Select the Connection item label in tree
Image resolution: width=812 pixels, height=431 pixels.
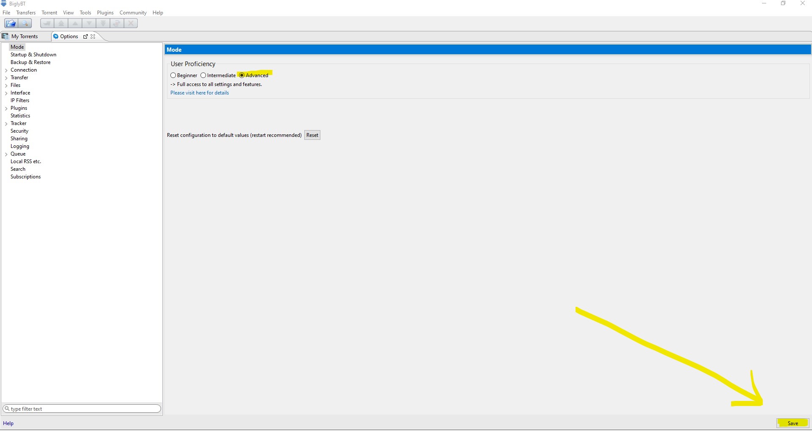click(24, 70)
